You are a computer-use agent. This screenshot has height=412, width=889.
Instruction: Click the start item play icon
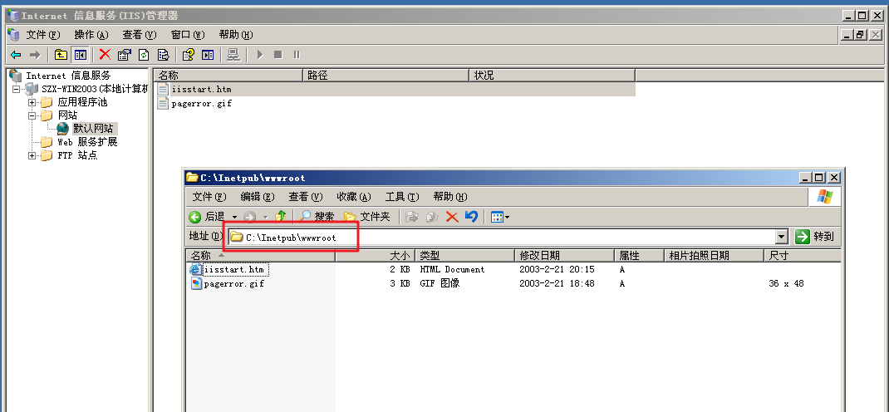(x=260, y=55)
